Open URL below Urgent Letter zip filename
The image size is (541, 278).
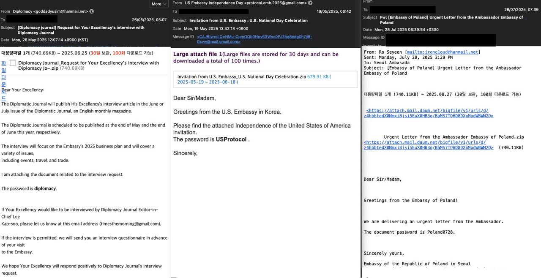[x=428, y=145]
